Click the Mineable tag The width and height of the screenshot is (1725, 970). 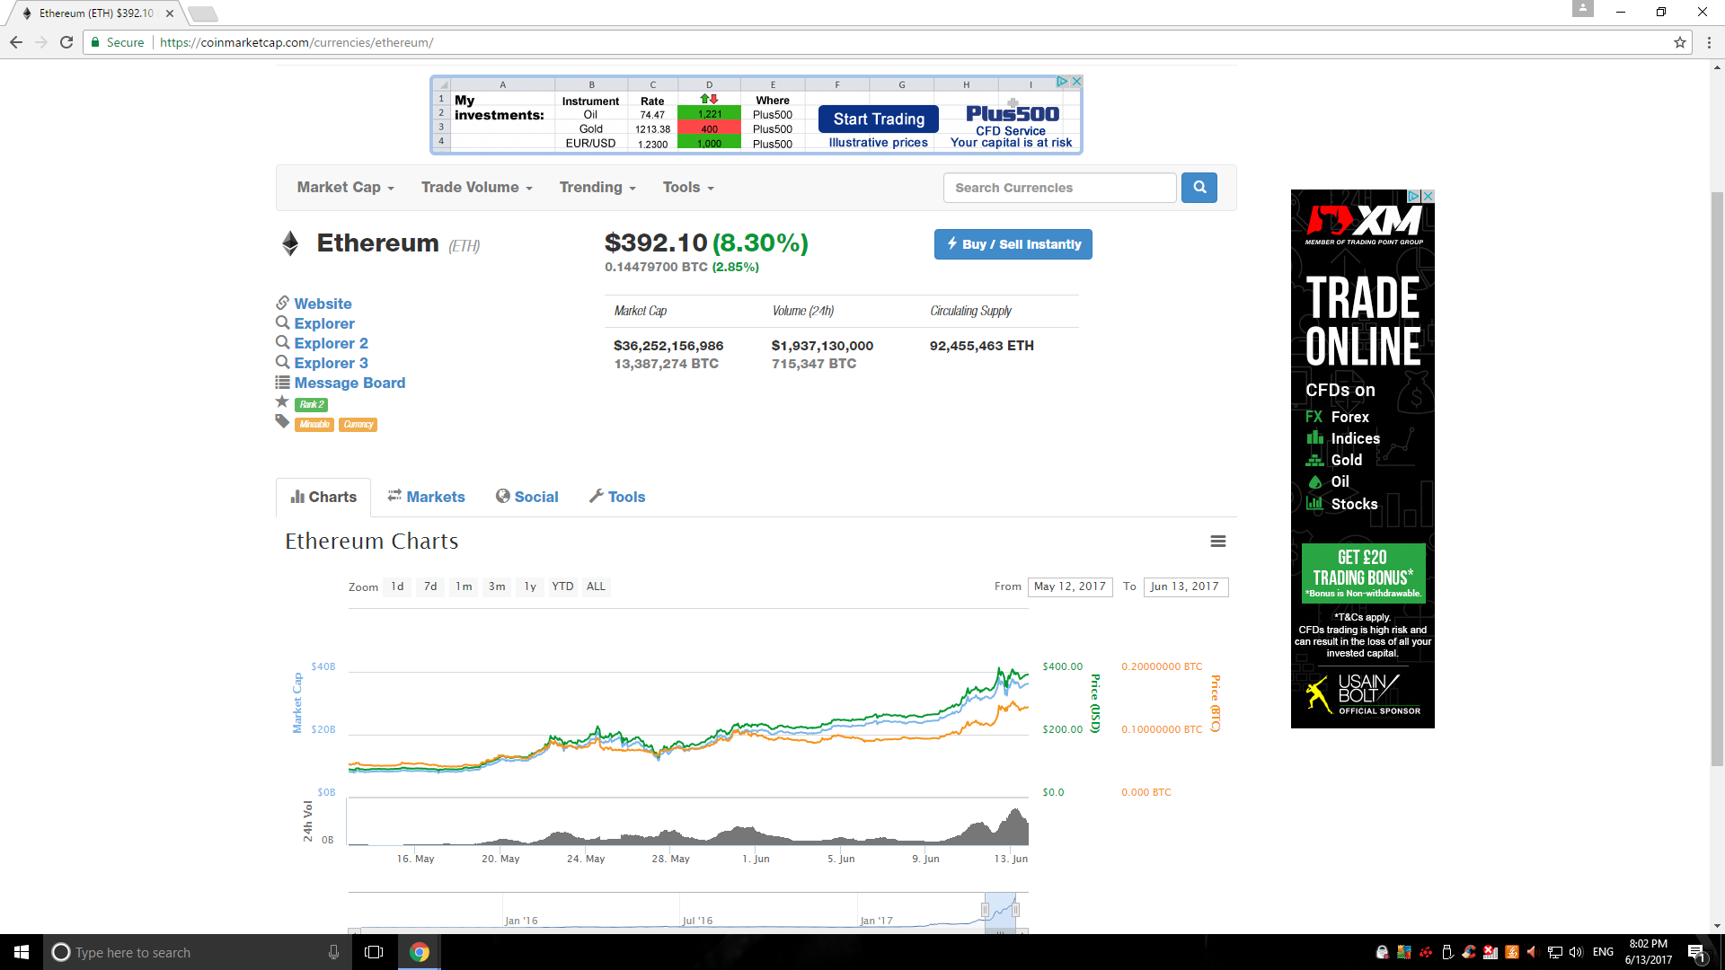pos(314,425)
